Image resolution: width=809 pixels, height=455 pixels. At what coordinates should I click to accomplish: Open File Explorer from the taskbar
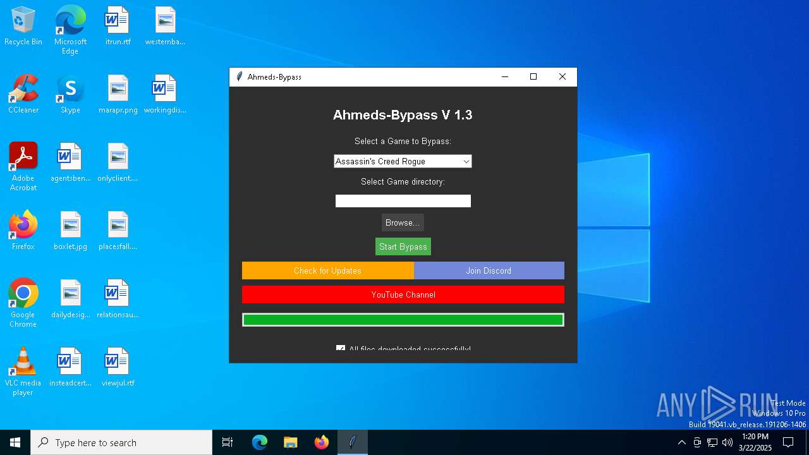[291, 442]
